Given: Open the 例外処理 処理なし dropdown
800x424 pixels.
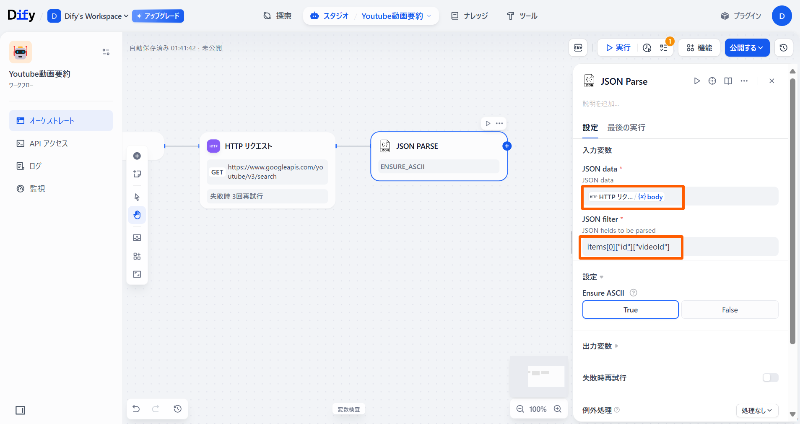Looking at the screenshot, I should click(x=757, y=411).
